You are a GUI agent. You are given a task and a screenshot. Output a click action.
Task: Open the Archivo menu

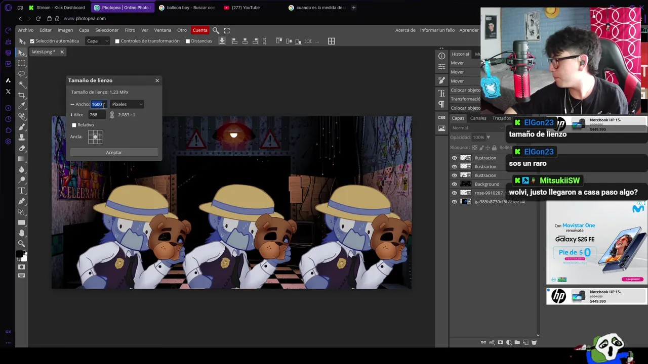point(26,30)
